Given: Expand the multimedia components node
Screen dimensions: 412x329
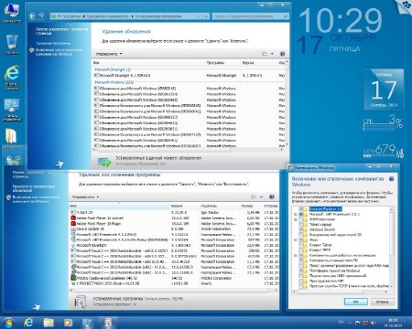Looking at the screenshot, I should [x=296, y=255].
